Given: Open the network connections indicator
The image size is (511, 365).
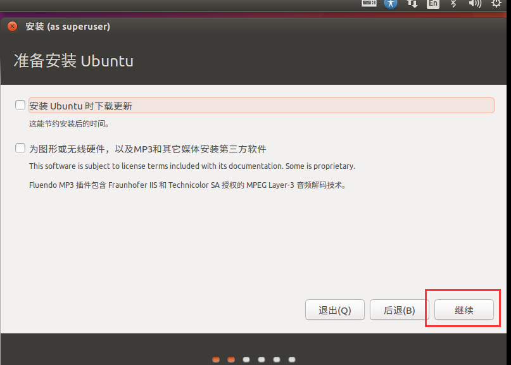Looking at the screenshot, I should 412,4.
